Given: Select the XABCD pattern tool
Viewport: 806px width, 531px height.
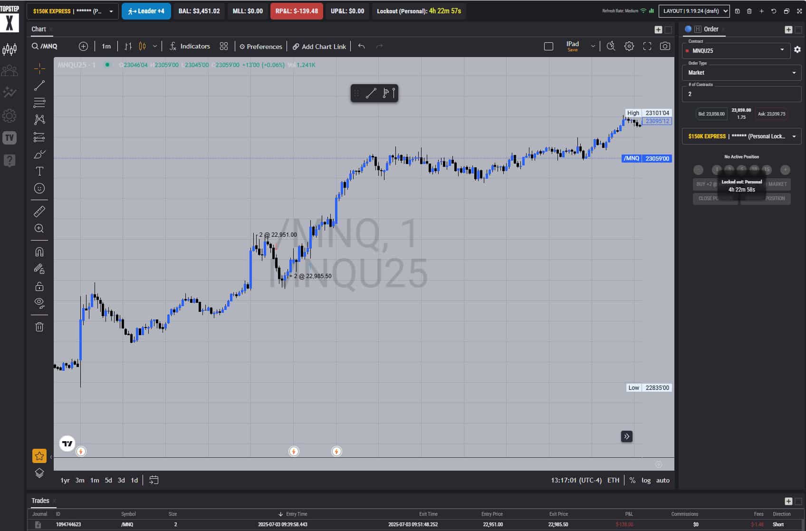Looking at the screenshot, I should [39, 119].
